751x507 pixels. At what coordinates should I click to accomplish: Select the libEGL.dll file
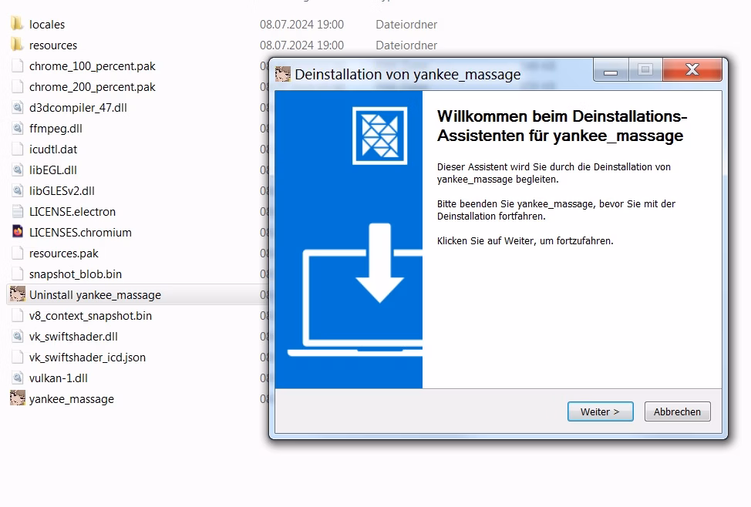pos(53,170)
